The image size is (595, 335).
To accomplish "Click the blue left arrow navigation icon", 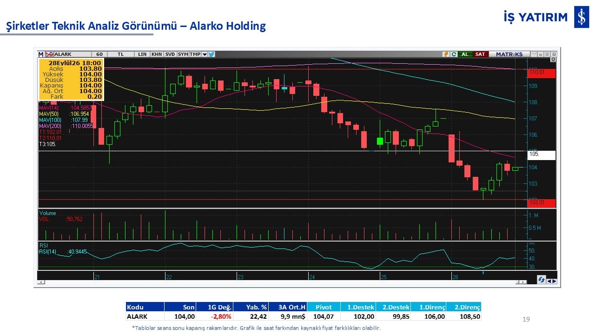I will pos(549,281).
